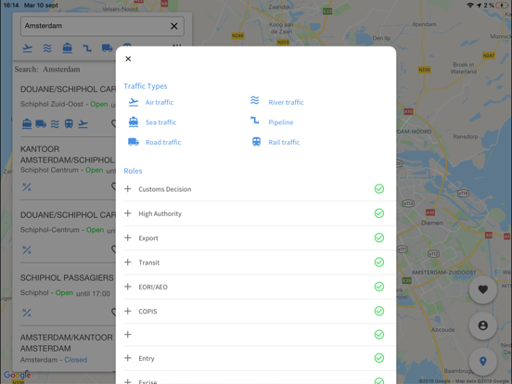The image size is (512, 384).
Task: Click waves icon in first Schiphol result
Action: (x=55, y=124)
